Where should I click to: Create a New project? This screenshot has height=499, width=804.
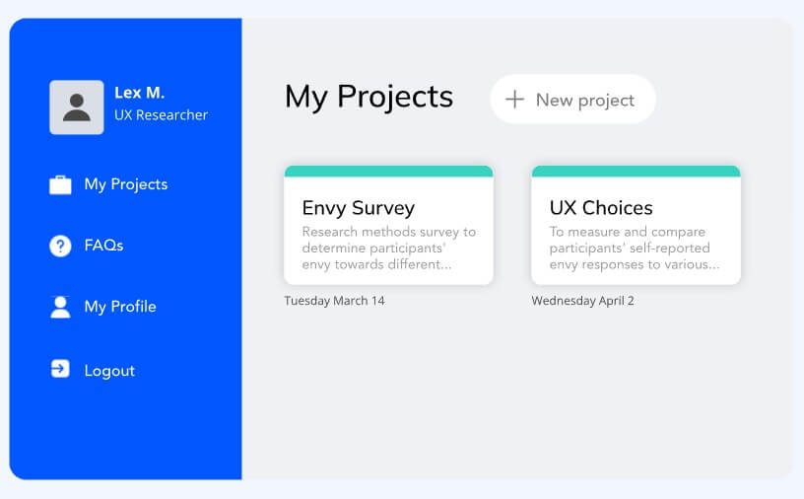tap(572, 99)
